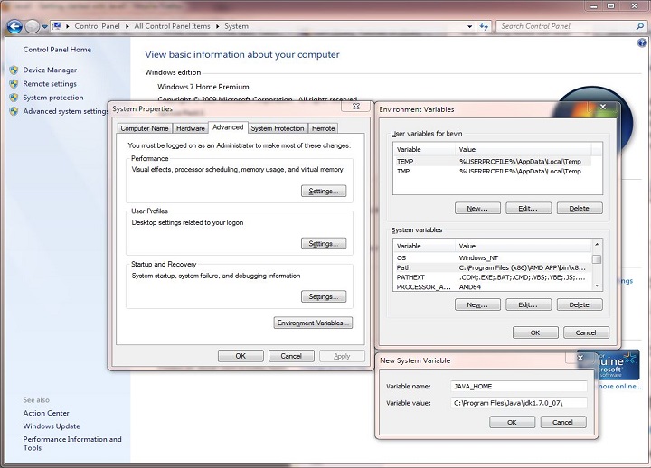Viewport: 651px width, 468px height.
Task: Click All Control Panel Items breadcrumb
Action: click(173, 26)
